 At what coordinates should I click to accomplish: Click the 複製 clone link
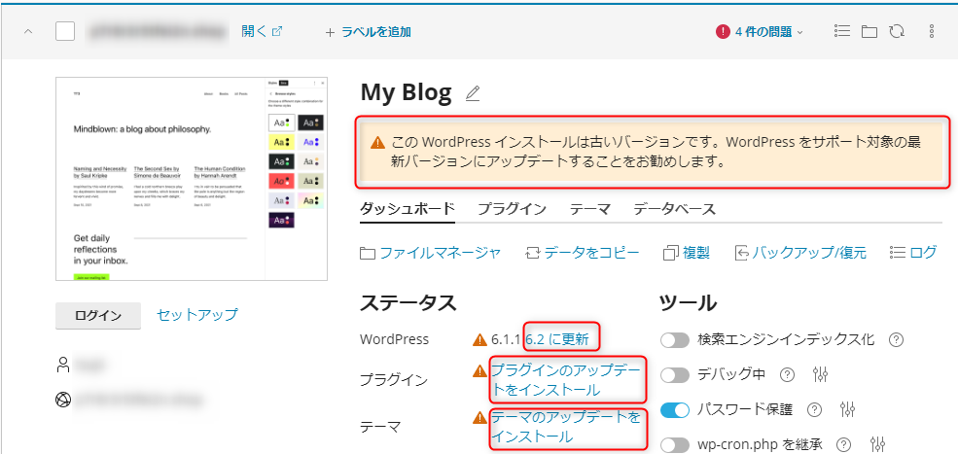click(696, 253)
